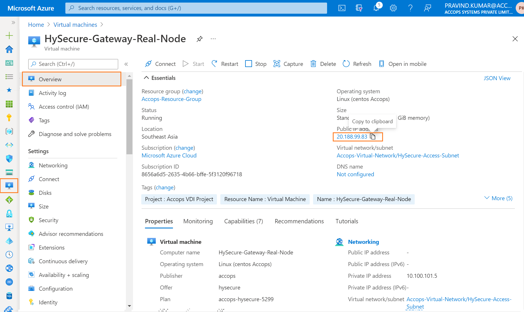Image resolution: width=524 pixels, height=312 pixels.
Task: Open Directory and subscription filter
Action: tap(359, 8)
